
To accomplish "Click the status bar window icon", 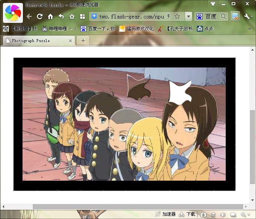I will click(x=233, y=215).
